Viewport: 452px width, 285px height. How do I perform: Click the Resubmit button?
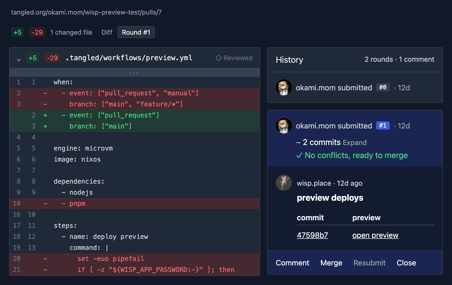pyautogui.click(x=369, y=263)
